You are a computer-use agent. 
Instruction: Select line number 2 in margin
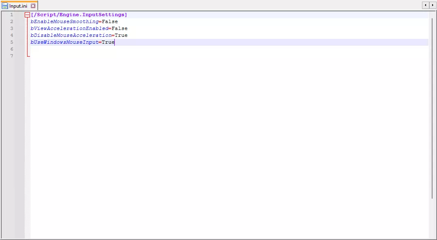pos(11,22)
